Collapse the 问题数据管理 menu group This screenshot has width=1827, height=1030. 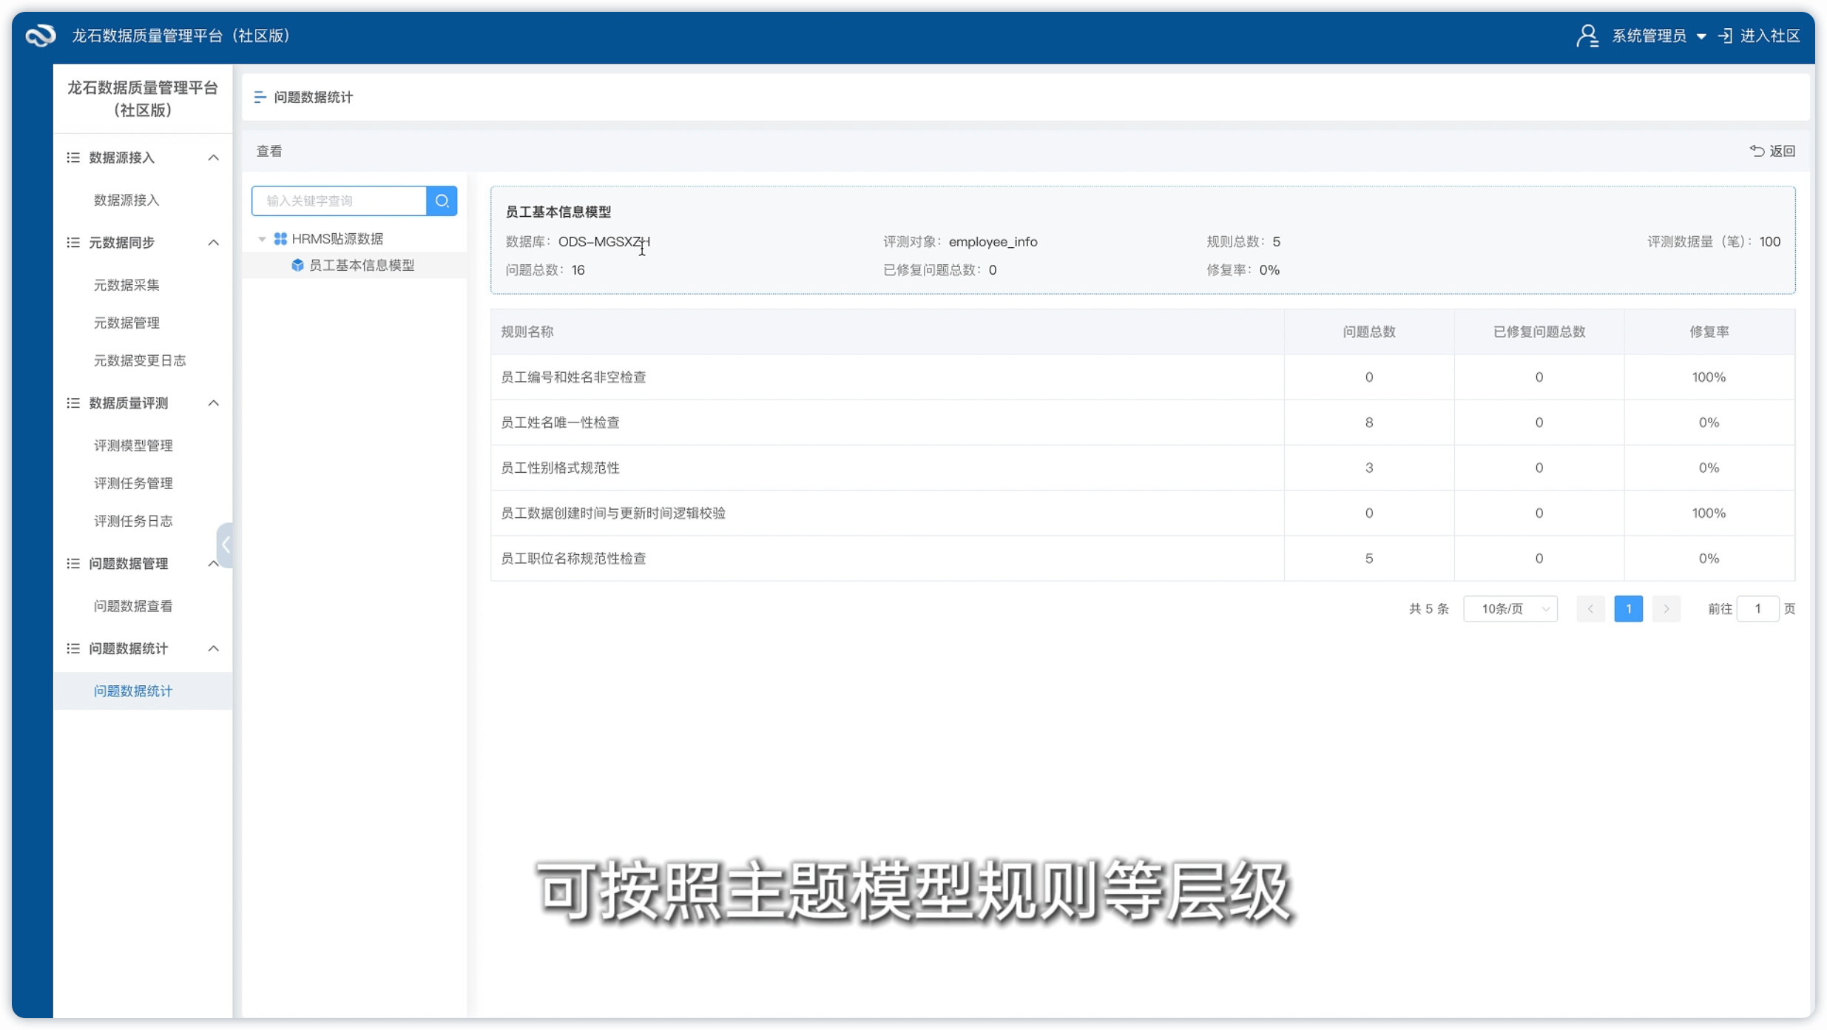coord(213,564)
